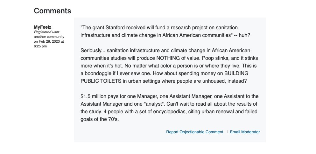316x154 pixels.
Task: Click the Feb 28, 2023 timestamp
Action: coord(49,44)
